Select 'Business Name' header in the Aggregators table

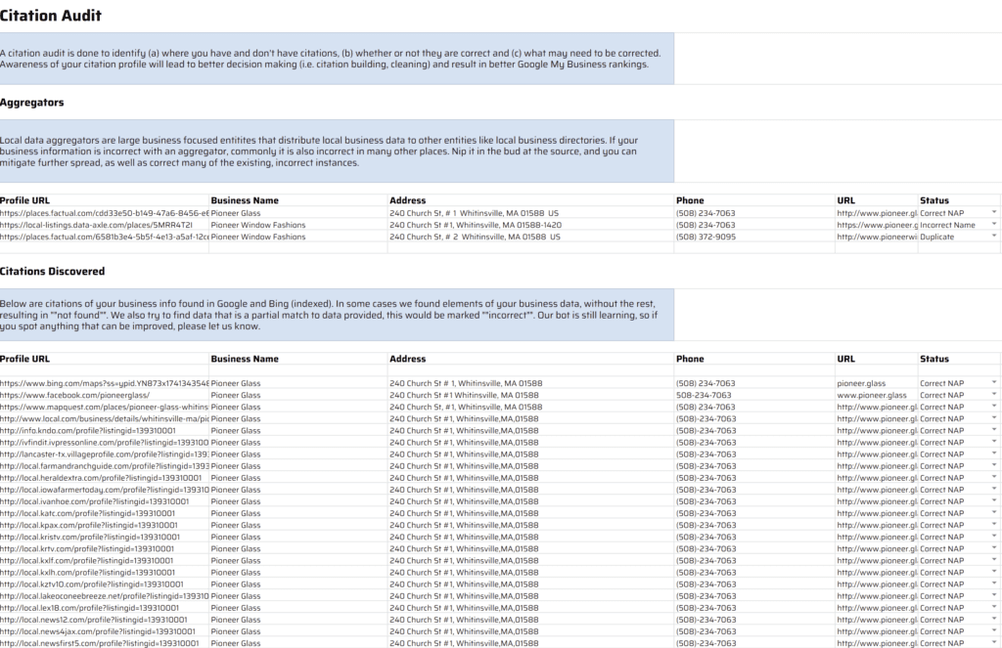coord(245,200)
